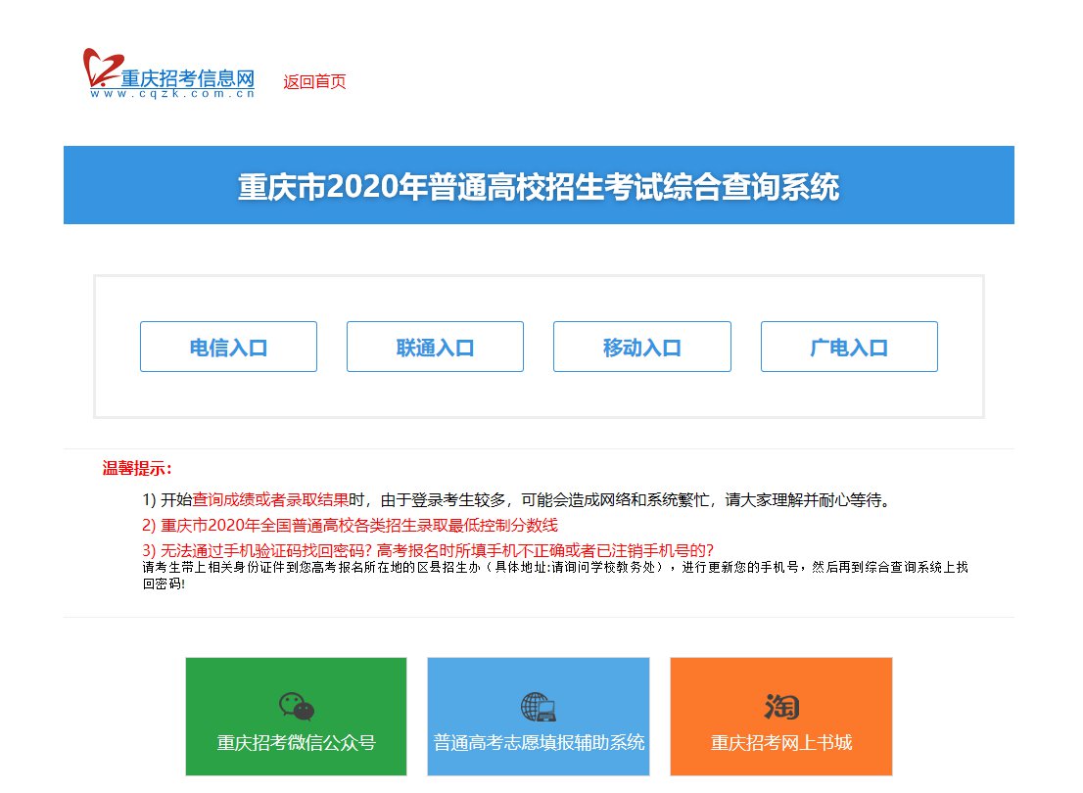The height and width of the screenshot is (793, 1083).
Task: Enter through the 广电入口 button
Action: click(849, 347)
